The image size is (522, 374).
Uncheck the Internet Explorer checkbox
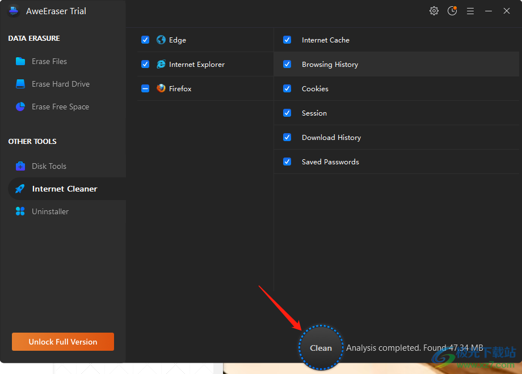(x=145, y=64)
